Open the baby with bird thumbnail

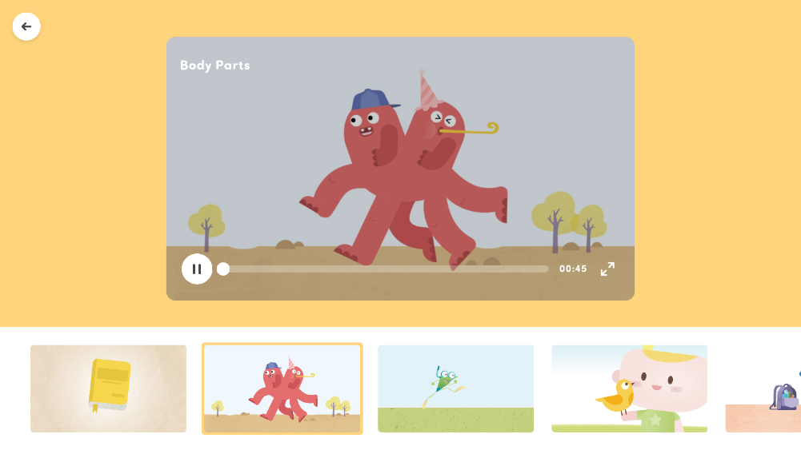(629, 388)
